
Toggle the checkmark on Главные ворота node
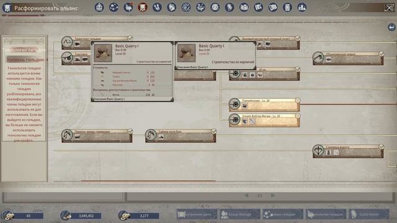[x=381, y=147]
